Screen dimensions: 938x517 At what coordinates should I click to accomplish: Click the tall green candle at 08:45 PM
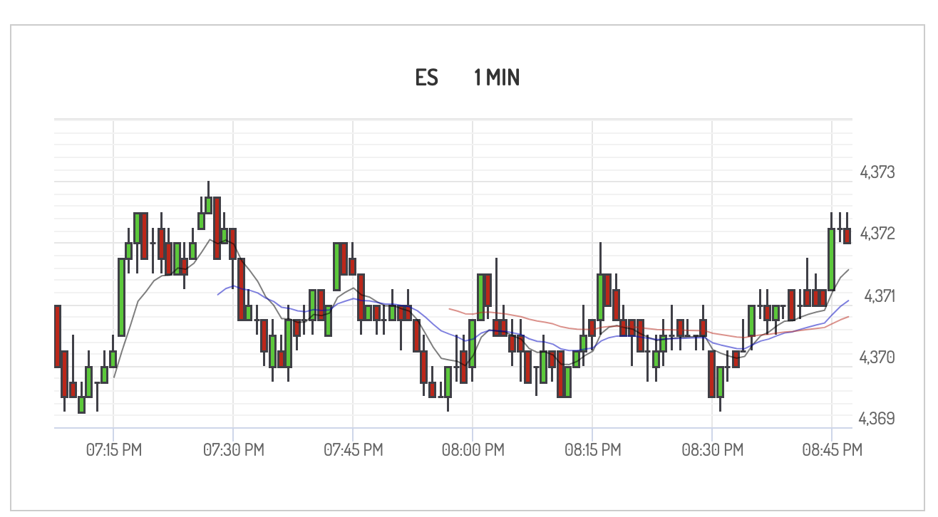click(831, 259)
